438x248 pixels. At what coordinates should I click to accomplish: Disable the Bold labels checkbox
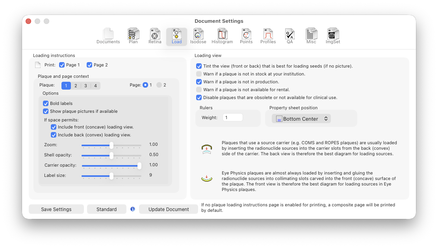click(x=46, y=103)
